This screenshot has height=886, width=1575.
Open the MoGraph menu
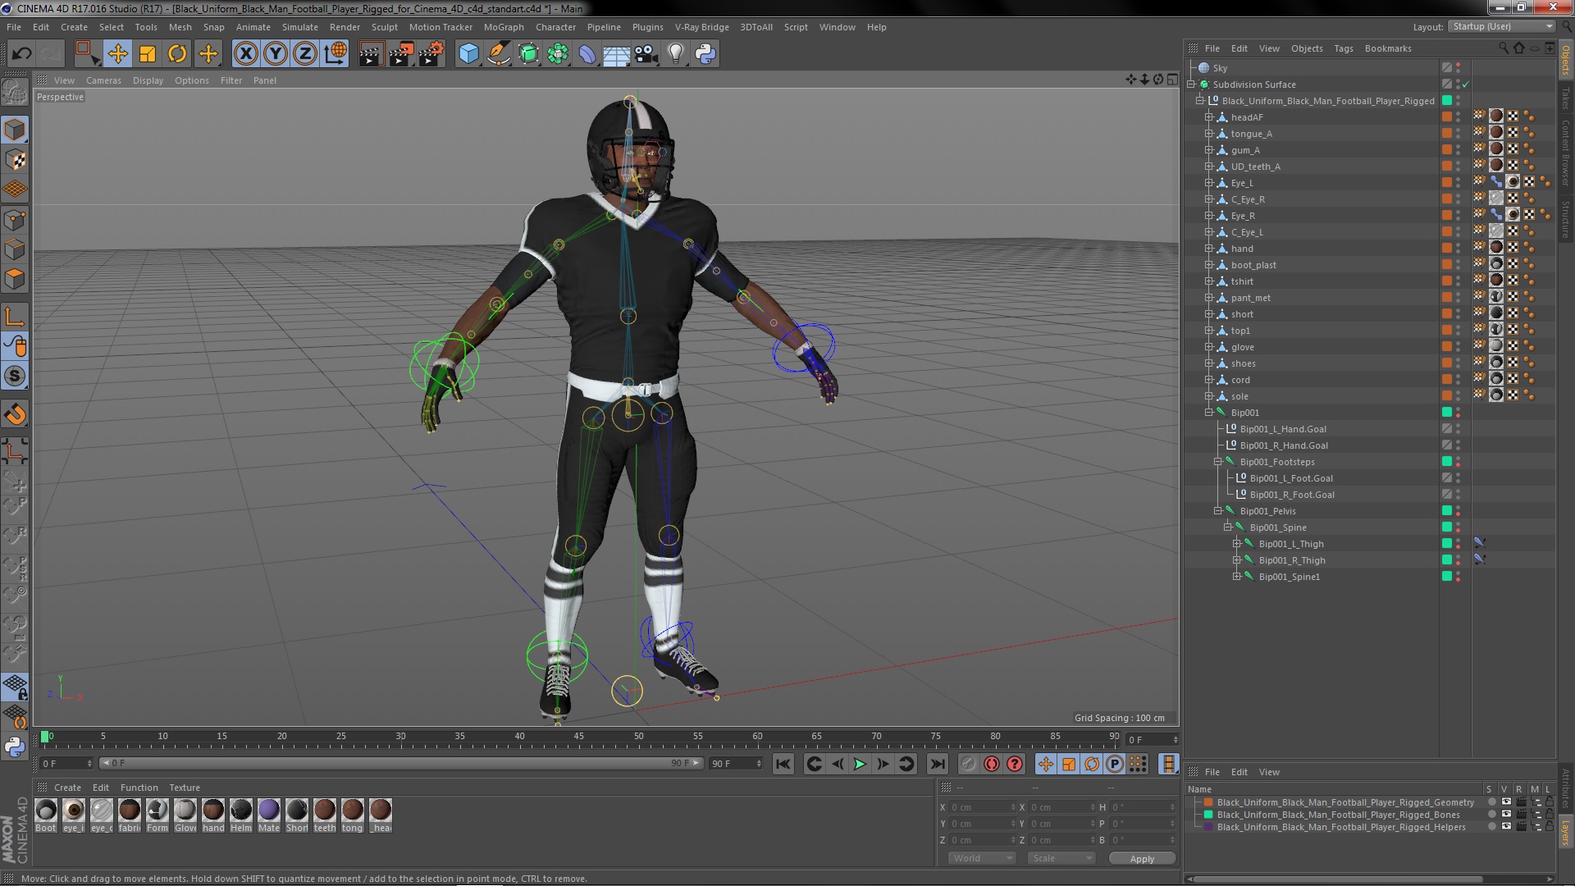504,27
